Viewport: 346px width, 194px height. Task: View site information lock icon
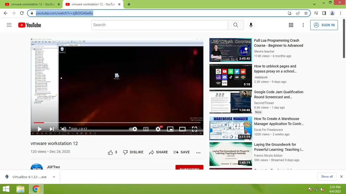pyautogui.click(x=32, y=13)
